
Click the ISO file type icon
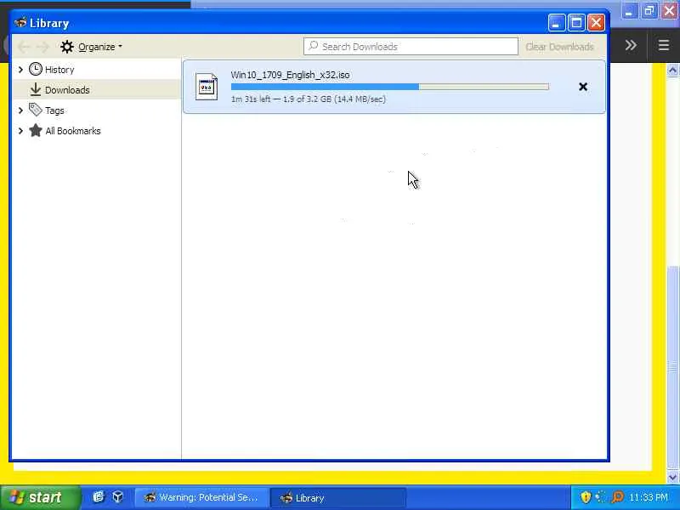click(x=207, y=87)
